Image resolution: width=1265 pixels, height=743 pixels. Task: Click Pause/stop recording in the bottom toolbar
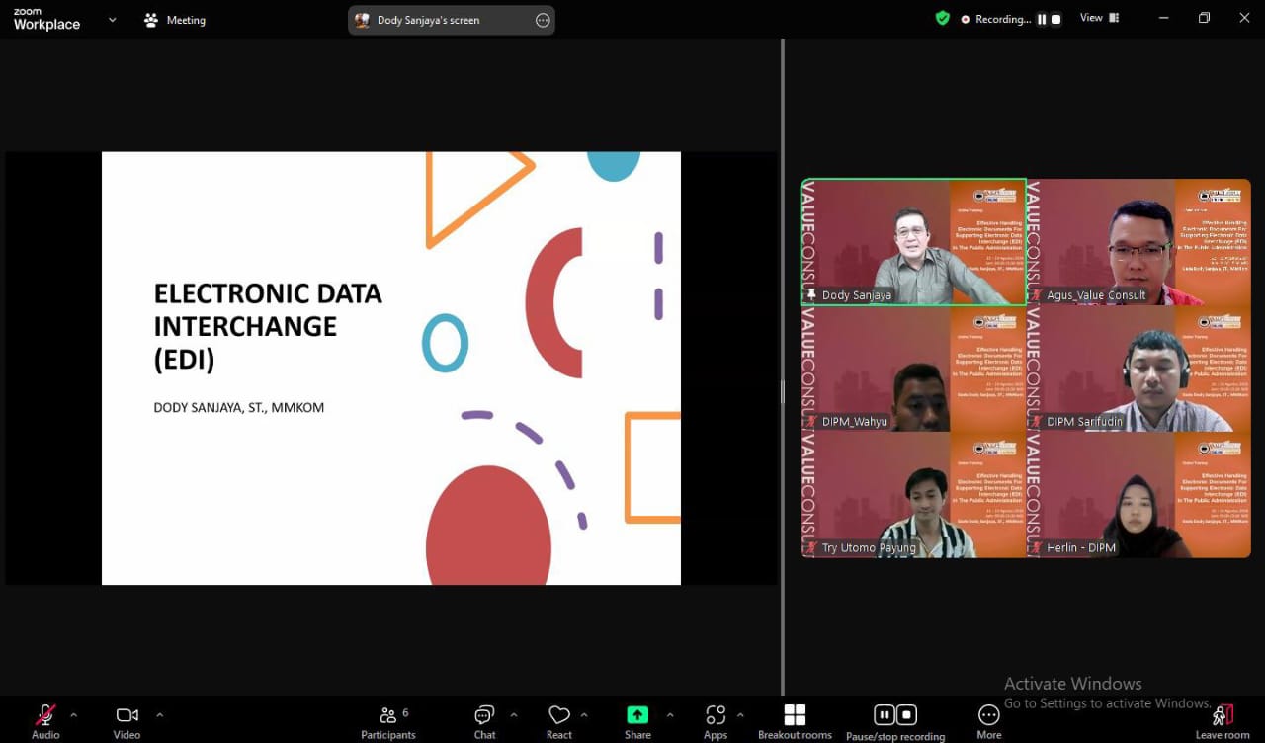[x=895, y=721]
